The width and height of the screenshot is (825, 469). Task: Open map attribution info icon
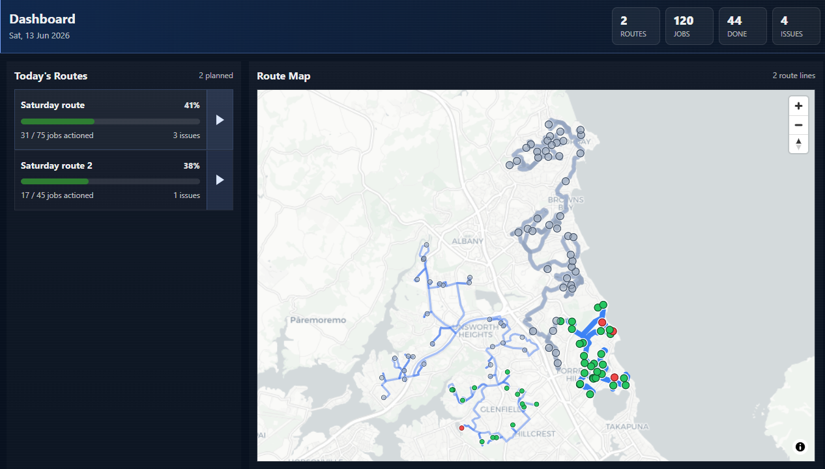click(x=800, y=447)
